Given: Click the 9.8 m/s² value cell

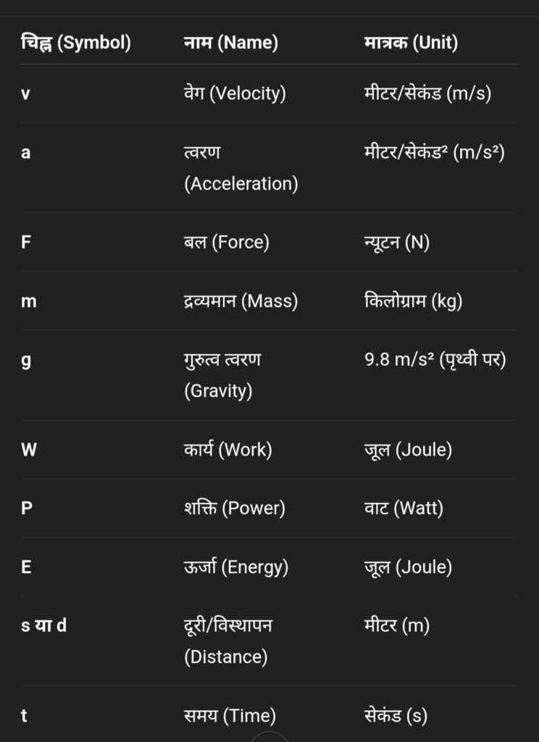Looking at the screenshot, I should pos(435,360).
